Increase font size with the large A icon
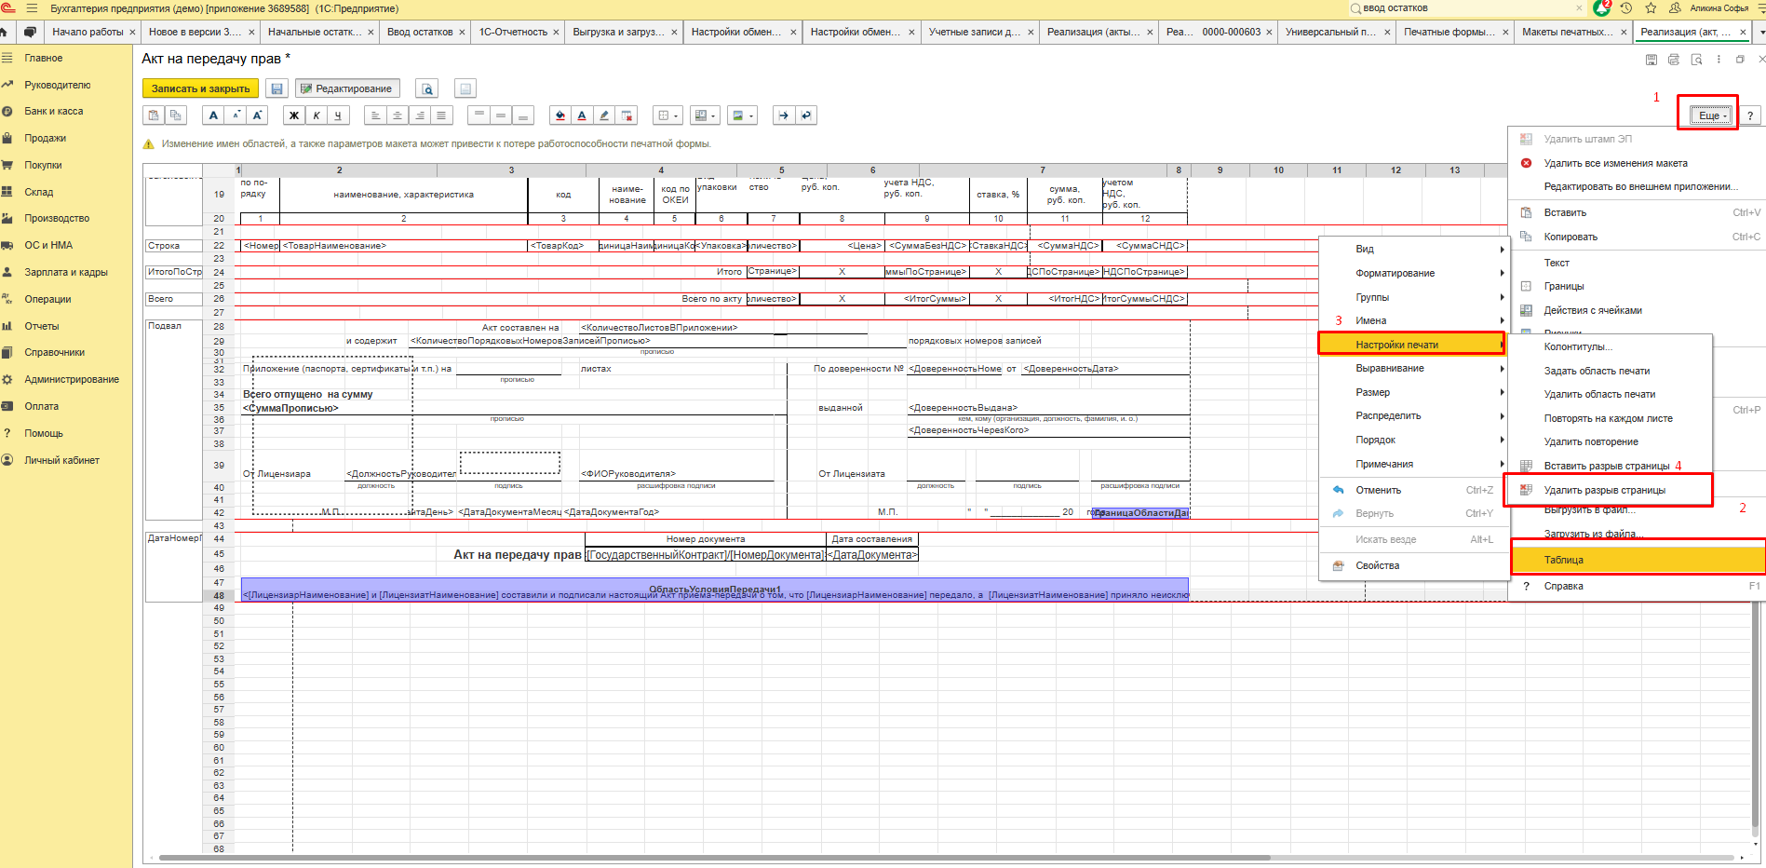The width and height of the screenshot is (1766, 868). click(258, 115)
